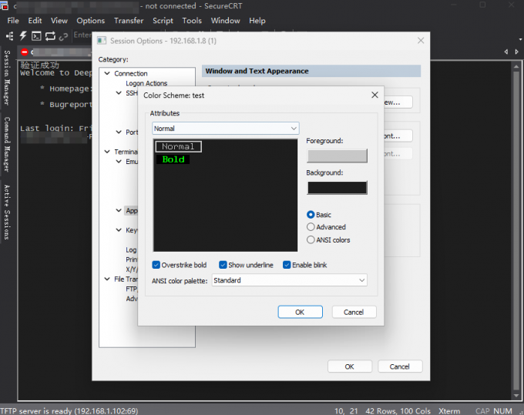Open the Transfer menu
Image resolution: width=524 pixels, height=415 pixels.
[129, 20]
